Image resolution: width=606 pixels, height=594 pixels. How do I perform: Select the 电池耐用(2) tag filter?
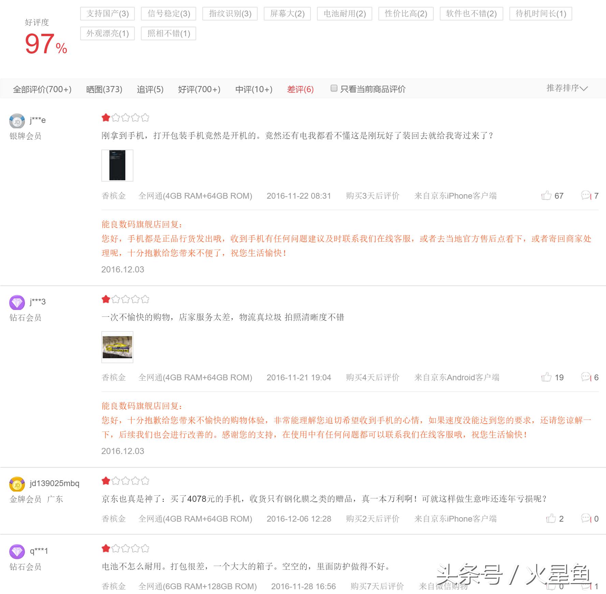[x=344, y=14]
